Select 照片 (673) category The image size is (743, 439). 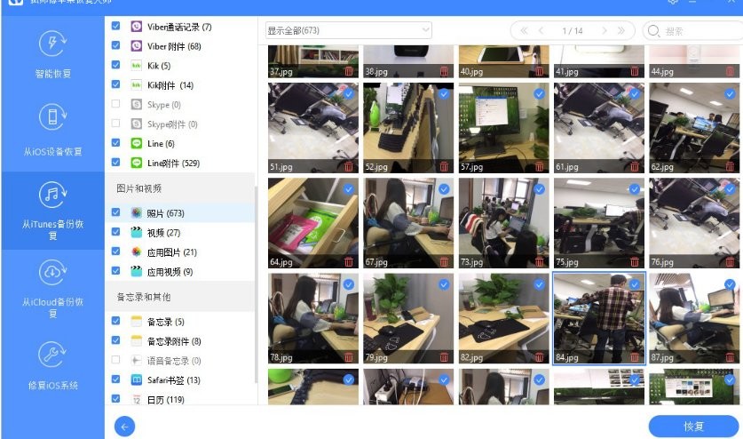[x=180, y=212]
